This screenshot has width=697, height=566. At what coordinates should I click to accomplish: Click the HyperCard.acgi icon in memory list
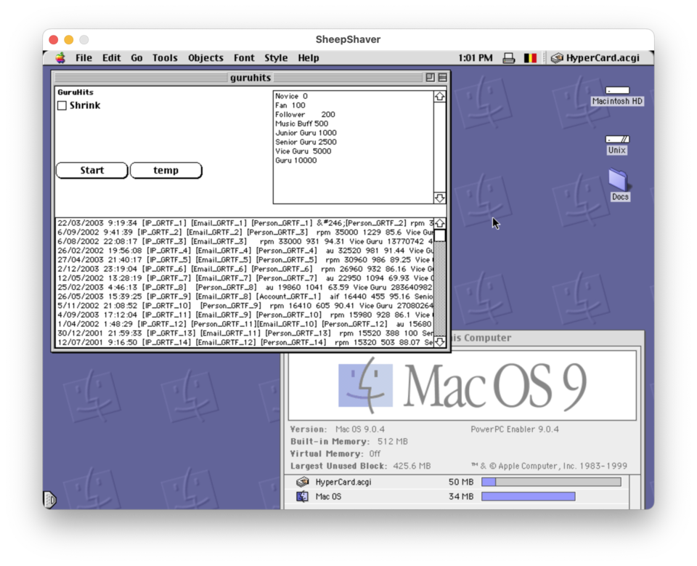pos(303,482)
